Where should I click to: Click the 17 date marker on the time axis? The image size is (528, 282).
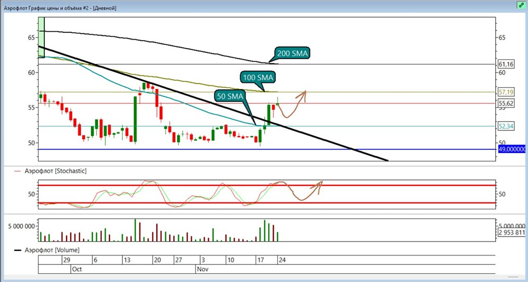261,260
